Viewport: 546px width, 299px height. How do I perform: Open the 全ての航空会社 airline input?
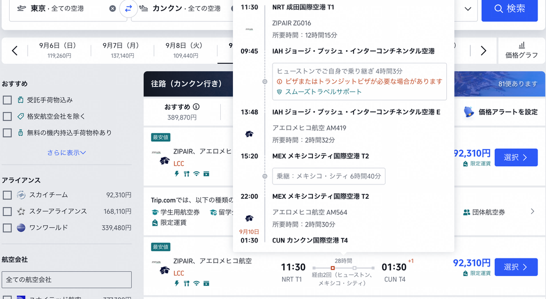pos(67,279)
